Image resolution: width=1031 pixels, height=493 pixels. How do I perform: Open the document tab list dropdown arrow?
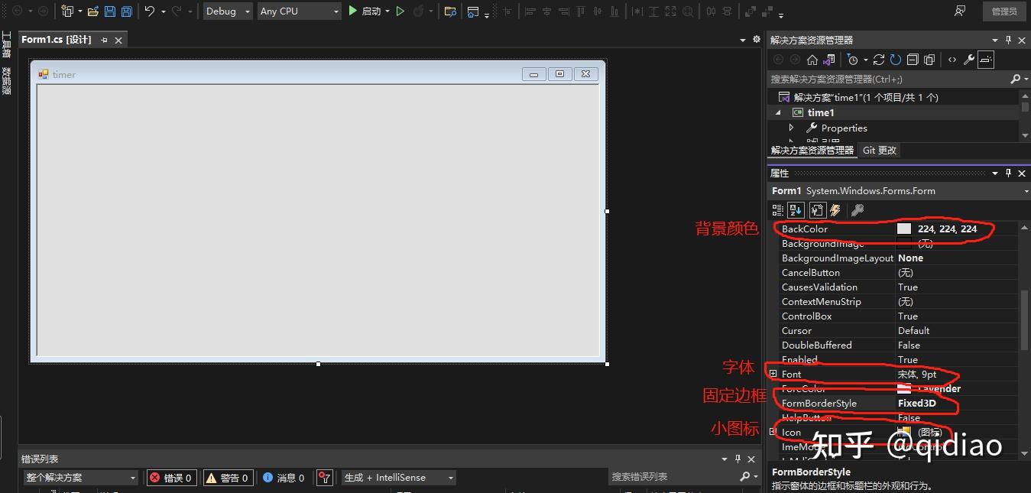743,40
